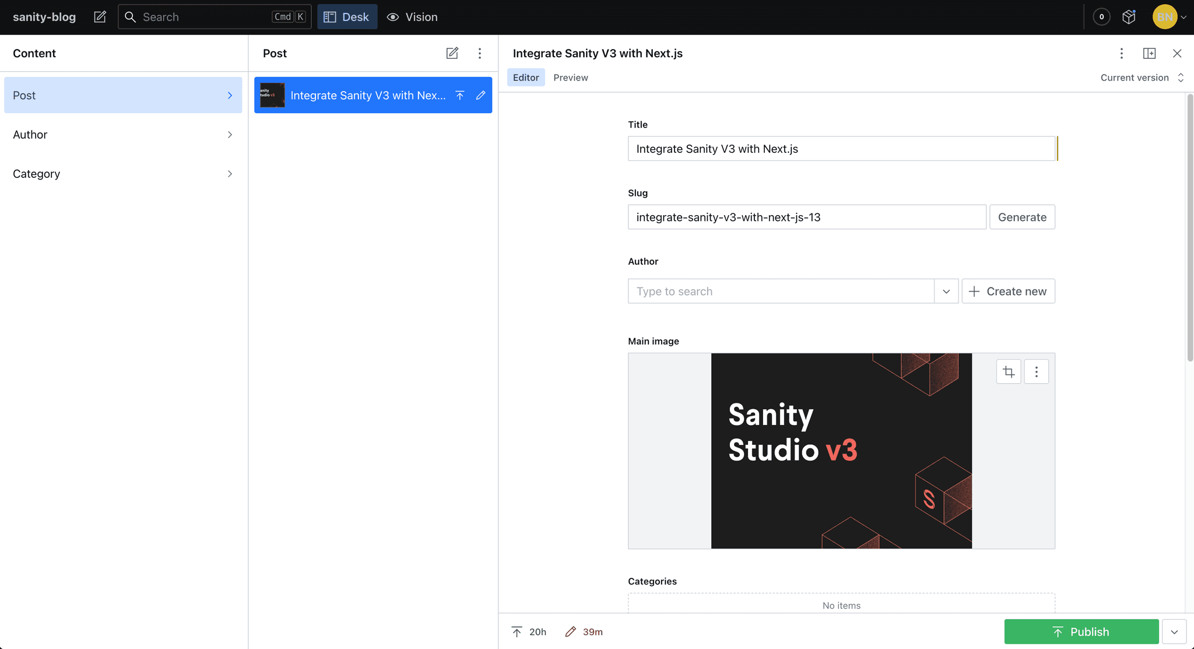1194x649 pixels.
Task: Click the document title header text
Action: click(598, 53)
